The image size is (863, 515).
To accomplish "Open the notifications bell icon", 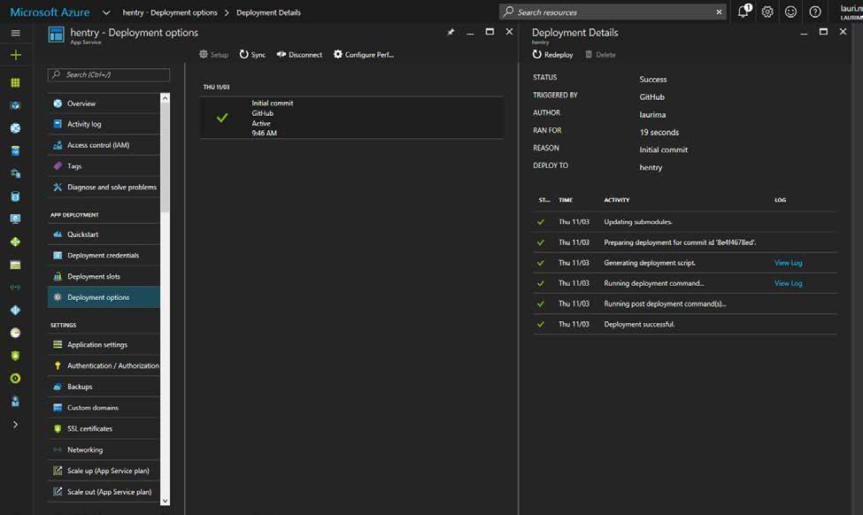I will (744, 12).
